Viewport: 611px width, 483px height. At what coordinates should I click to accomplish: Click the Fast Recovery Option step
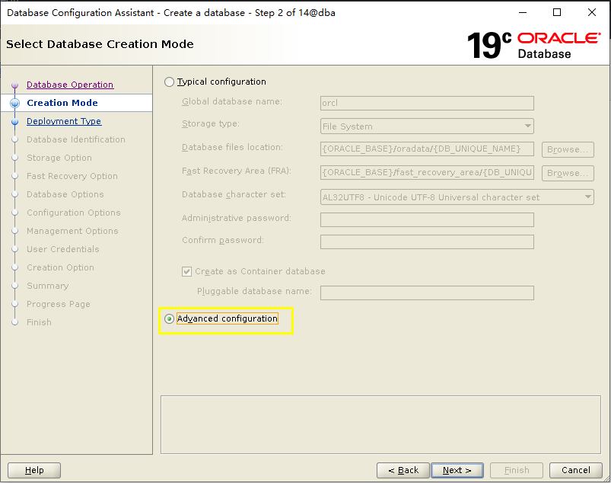point(72,176)
